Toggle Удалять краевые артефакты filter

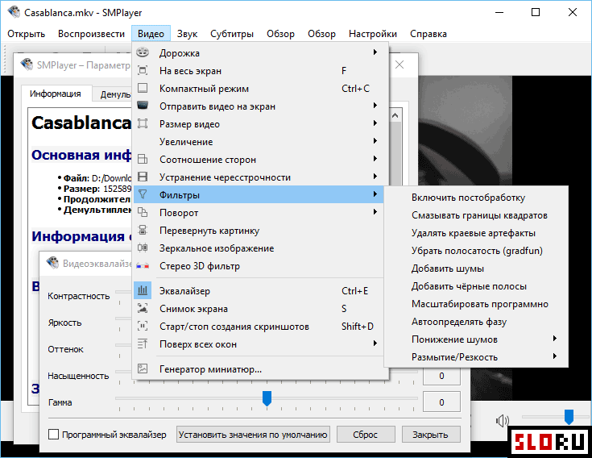[476, 233]
